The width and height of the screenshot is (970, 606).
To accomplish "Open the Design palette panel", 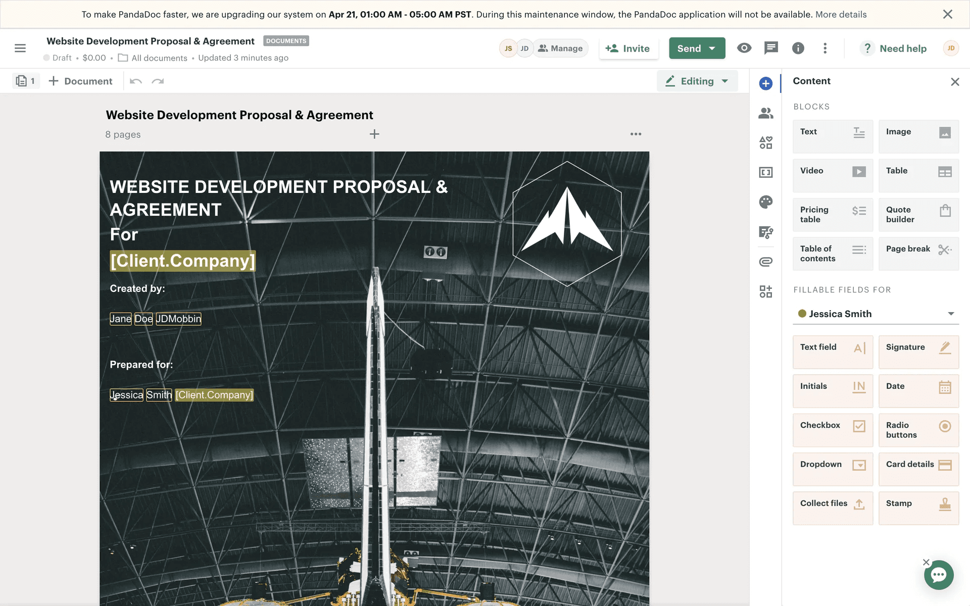I will (765, 202).
